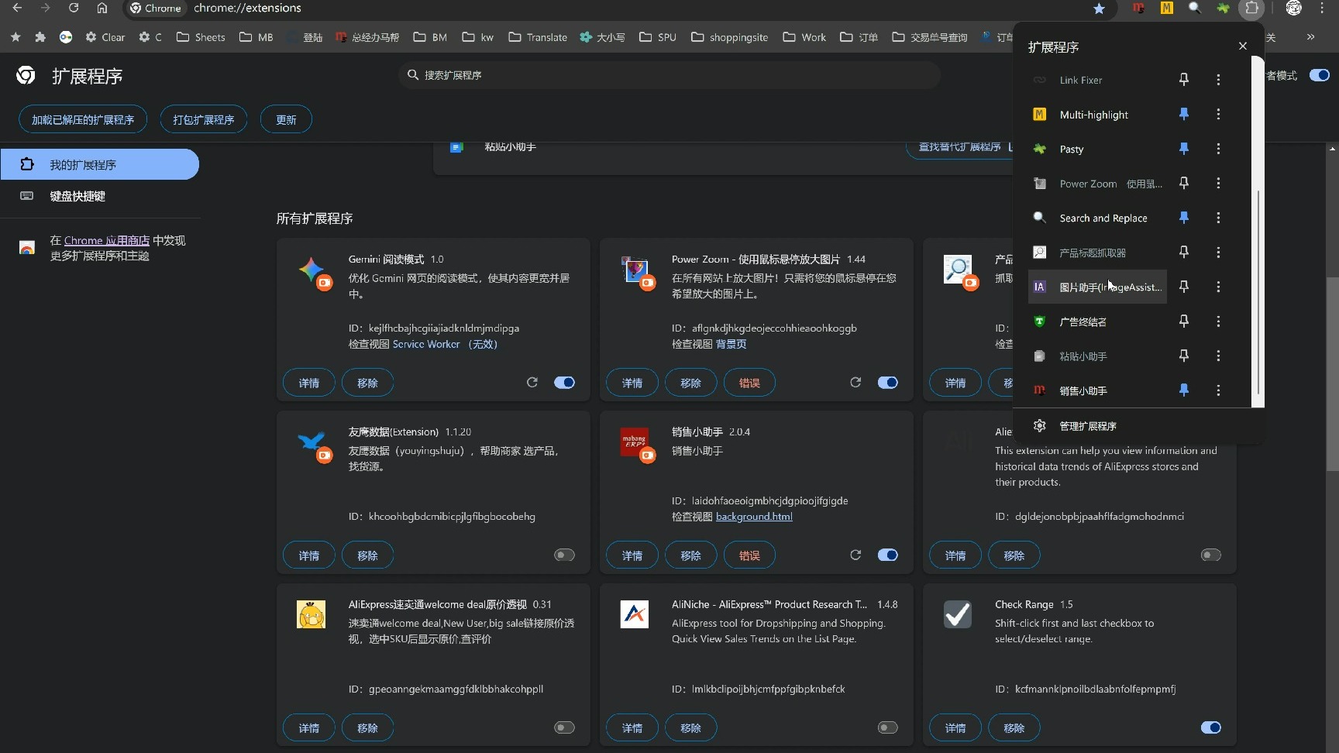Screen dimensions: 1339x753
Task: Click the 搜索扩展程序 search field
Action: (x=669, y=75)
